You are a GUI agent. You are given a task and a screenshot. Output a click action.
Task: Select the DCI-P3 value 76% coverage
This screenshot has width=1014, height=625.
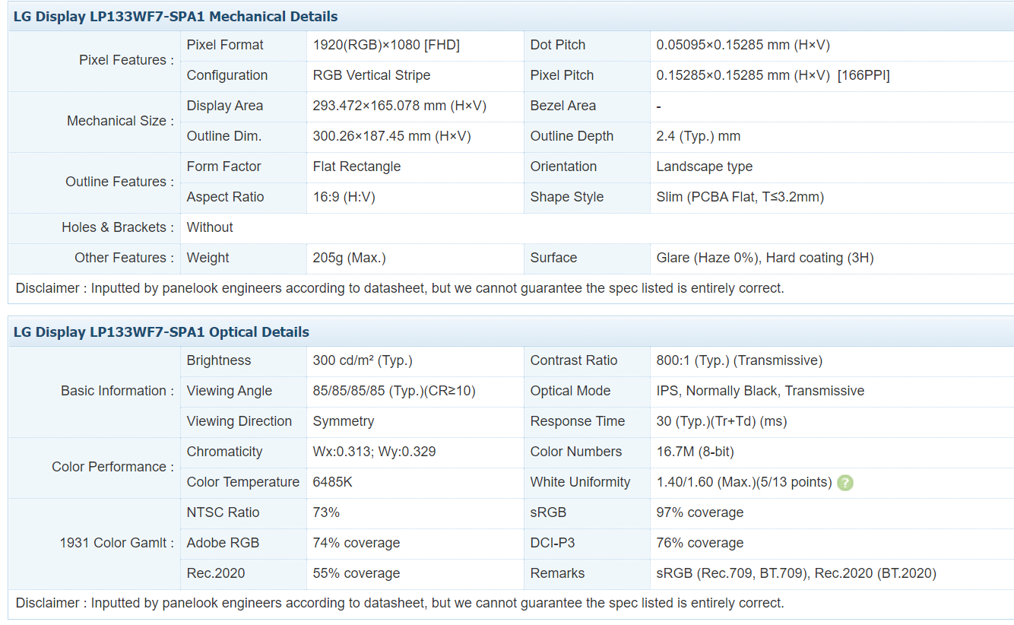pos(700,543)
